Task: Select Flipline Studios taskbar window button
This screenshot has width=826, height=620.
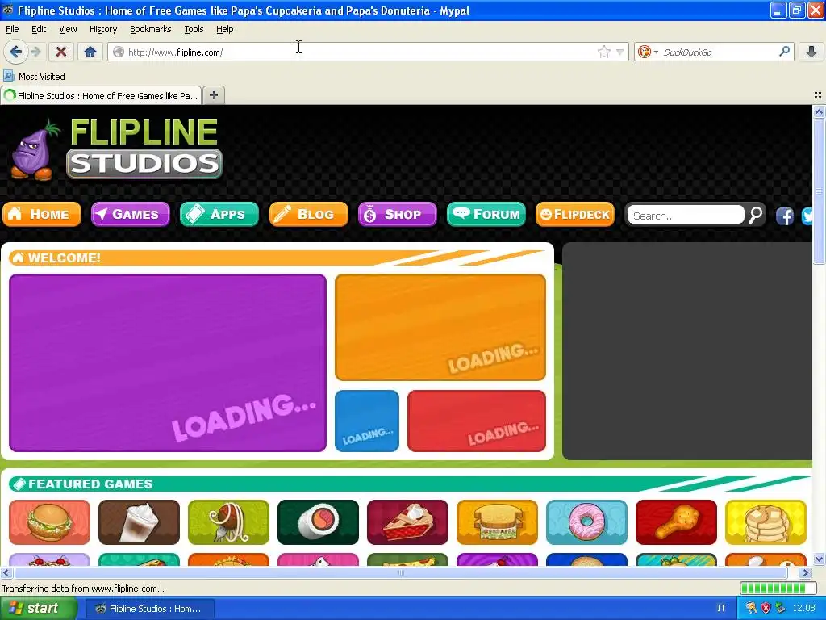Action: [x=149, y=609]
